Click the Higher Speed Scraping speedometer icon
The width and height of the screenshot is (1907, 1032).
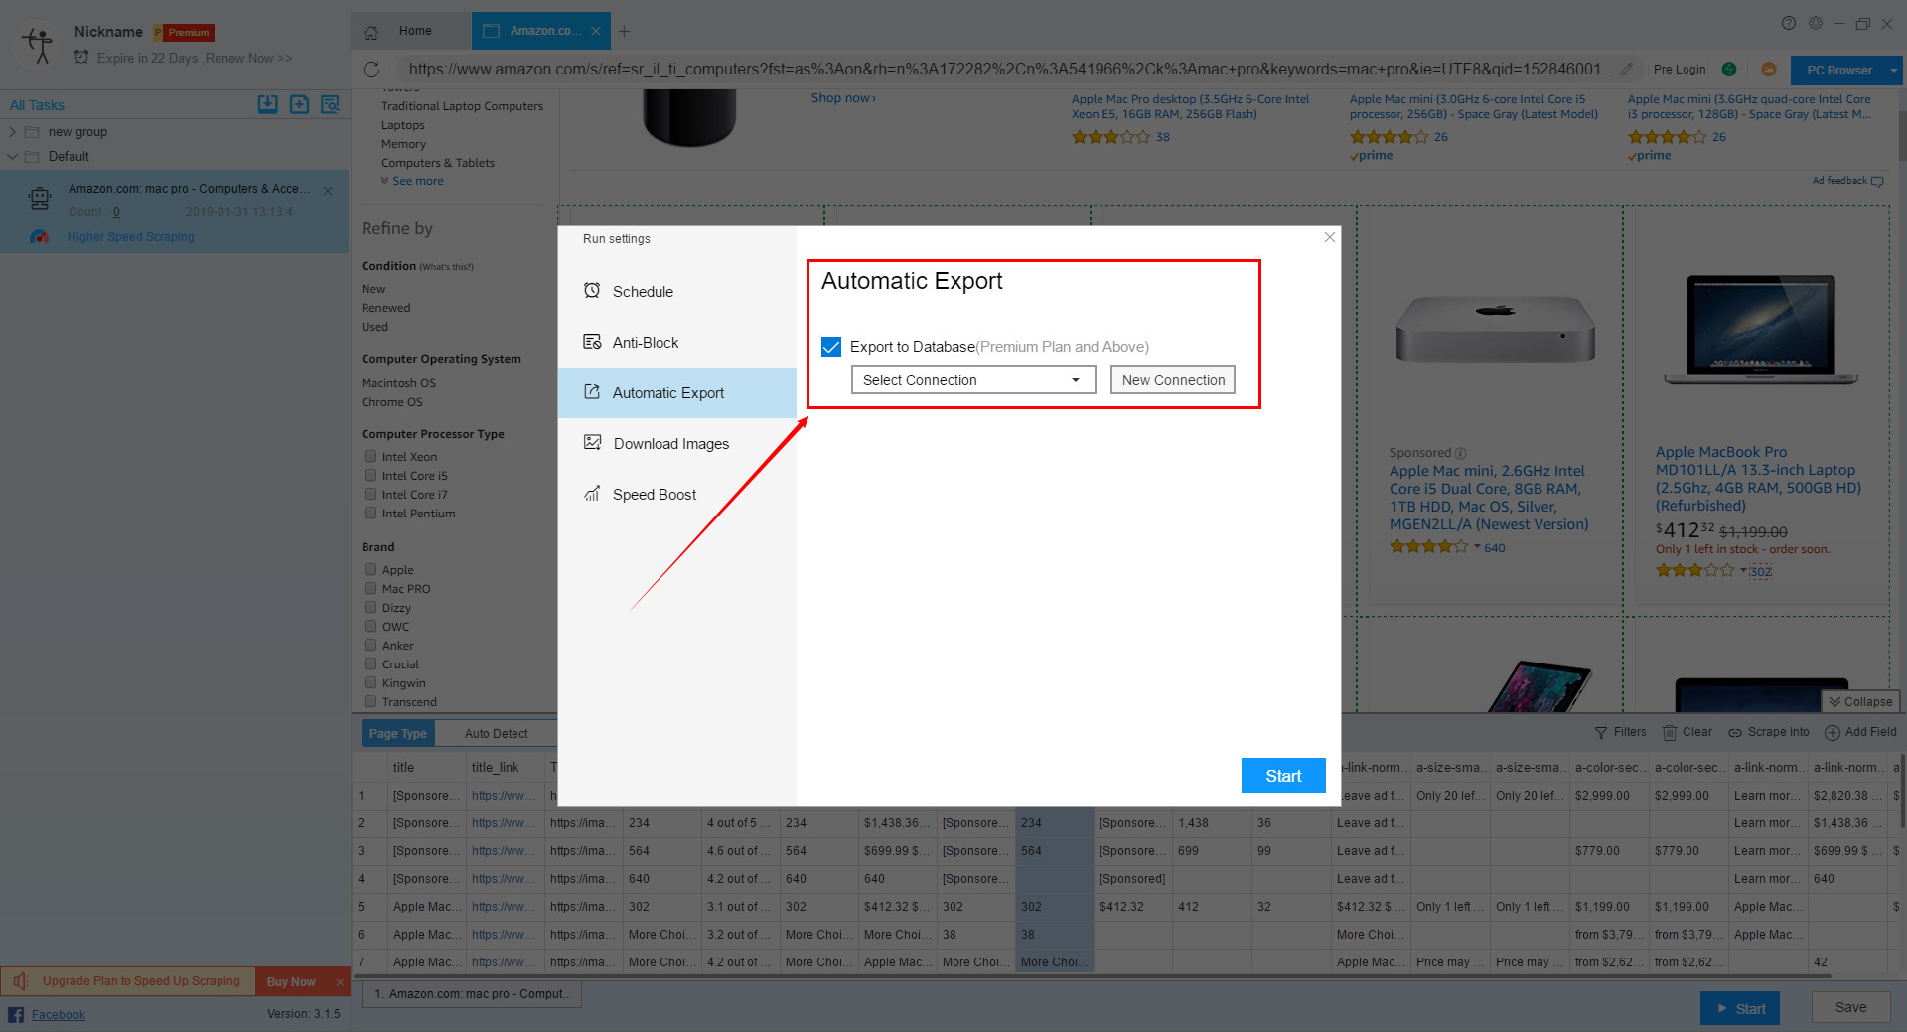tap(40, 236)
